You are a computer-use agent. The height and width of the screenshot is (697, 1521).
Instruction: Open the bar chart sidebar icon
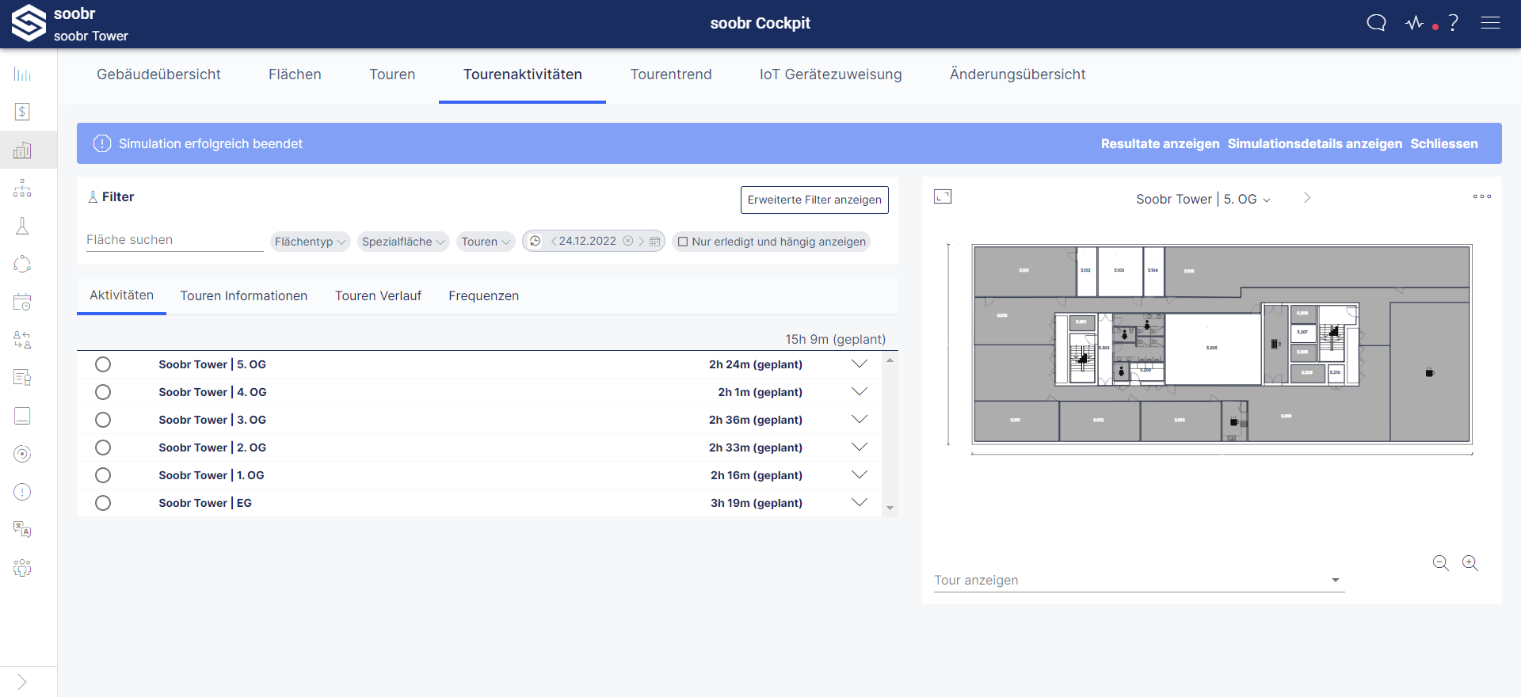22,74
